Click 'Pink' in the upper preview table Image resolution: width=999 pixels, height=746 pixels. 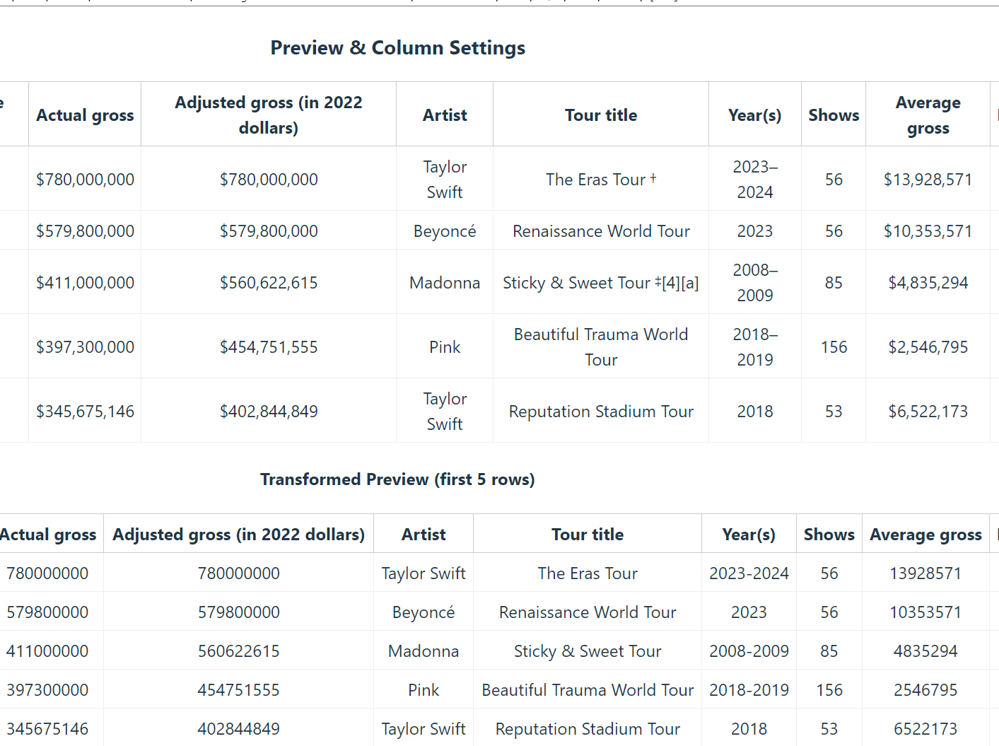445,347
